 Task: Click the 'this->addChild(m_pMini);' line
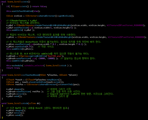pyautogui.click(x=20, y=49)
